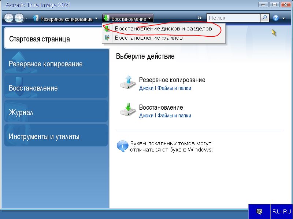Image resolution: width=293 pixels, height=219 pixels.
Task: Click the blue help question mark icon
Action: [276, 18]
